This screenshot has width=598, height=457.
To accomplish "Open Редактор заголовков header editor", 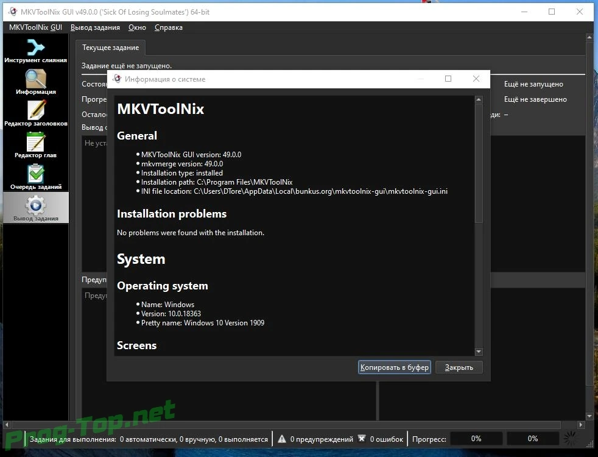I will click(35, 113).
